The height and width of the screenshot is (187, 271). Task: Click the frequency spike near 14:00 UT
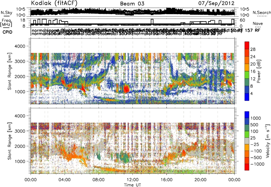(152, 22)
